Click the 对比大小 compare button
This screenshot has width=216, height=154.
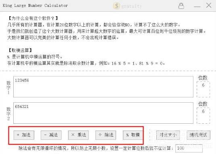[168, 135]
